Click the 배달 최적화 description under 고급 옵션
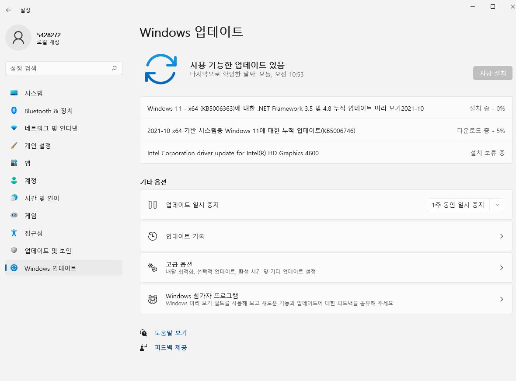The width and height of the screenshot is (516, 381). 241,272
